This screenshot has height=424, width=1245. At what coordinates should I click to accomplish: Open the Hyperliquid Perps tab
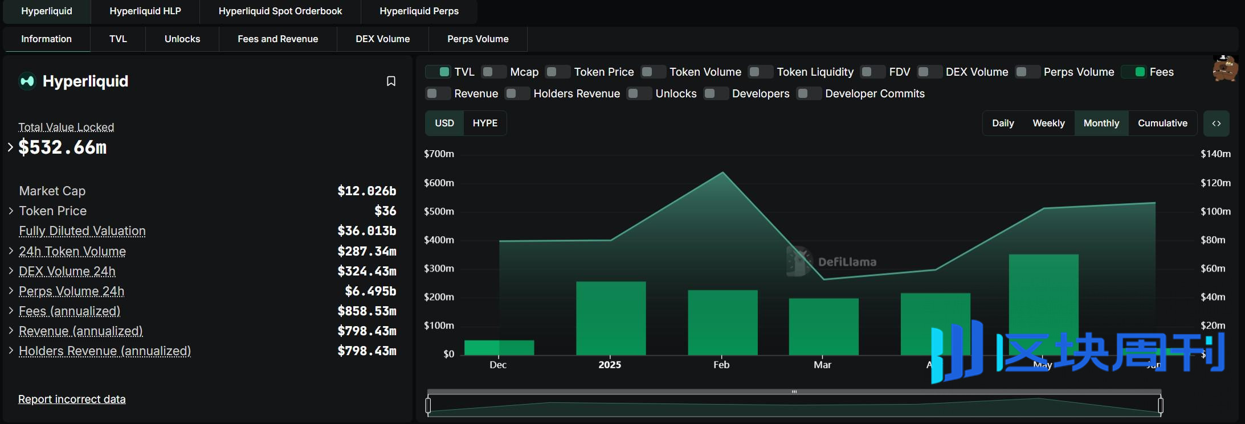[x=419, y=11]
